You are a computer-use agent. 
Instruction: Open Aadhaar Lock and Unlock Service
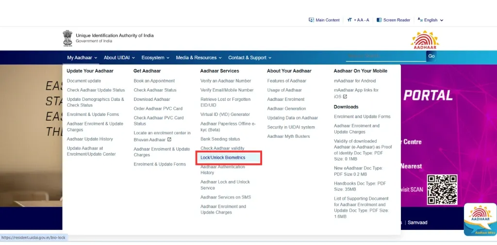click(225, 185)
